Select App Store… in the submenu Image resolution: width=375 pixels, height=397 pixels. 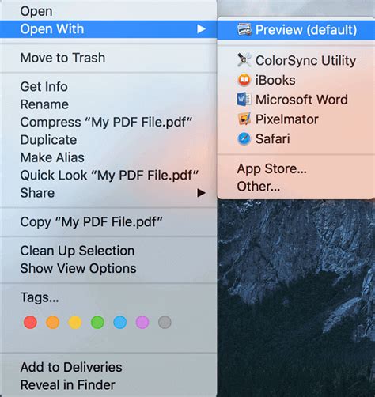tap(296, 168)
